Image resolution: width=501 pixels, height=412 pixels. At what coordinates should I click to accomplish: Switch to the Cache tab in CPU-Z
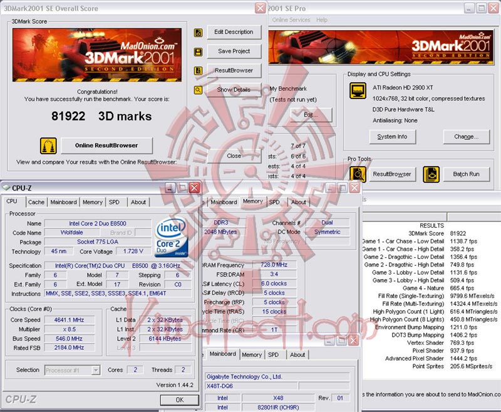pos(36,202)
